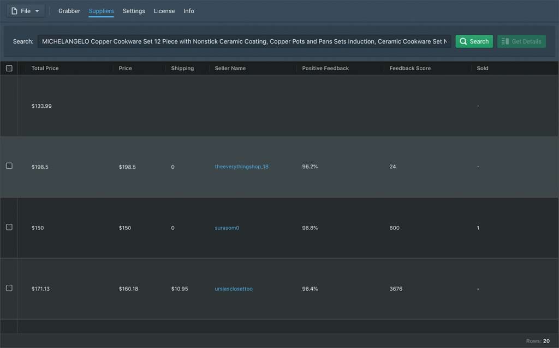The image size is (559, 348).
Task: Check the box for theeverythingshop_18 row
Action: point(9,166)
